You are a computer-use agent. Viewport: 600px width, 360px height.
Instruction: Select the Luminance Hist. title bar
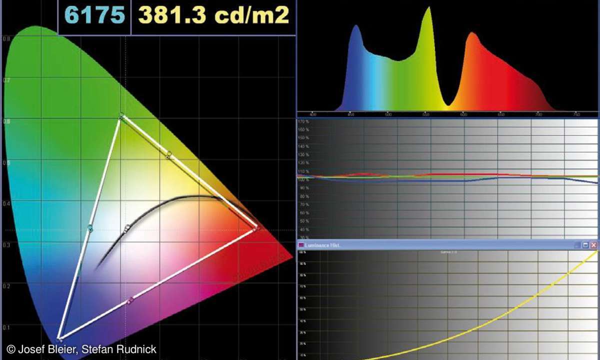tap(448, 245)
